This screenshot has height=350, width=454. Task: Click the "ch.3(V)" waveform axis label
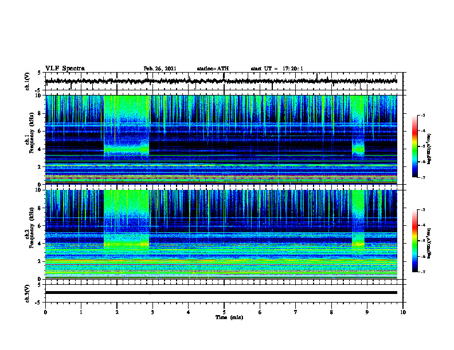coord(27,293)
